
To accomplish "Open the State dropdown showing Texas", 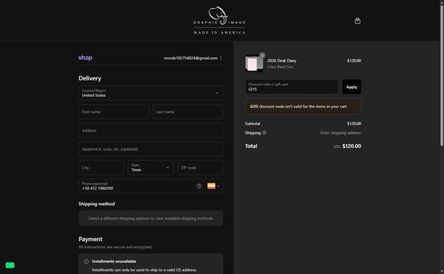I will 151,167.
